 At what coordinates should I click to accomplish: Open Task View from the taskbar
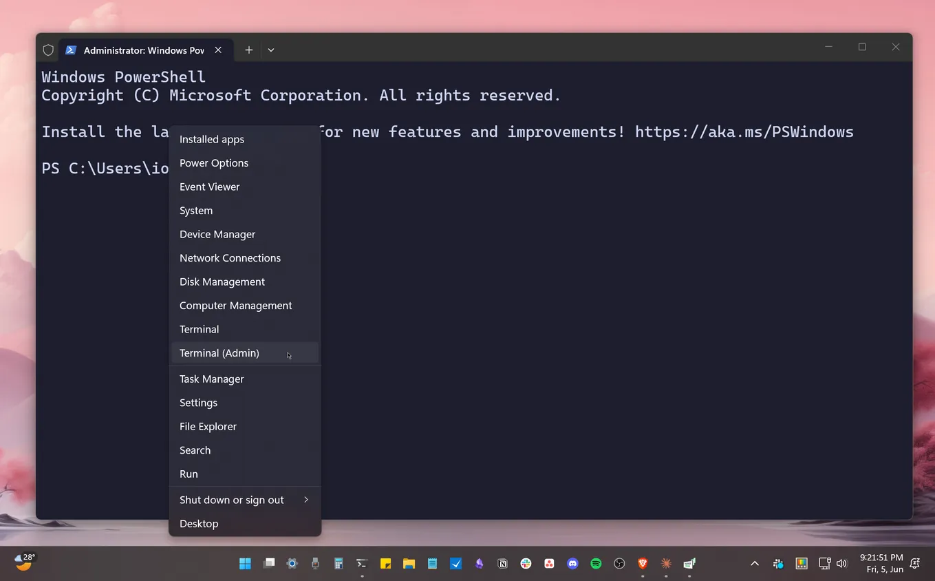point(268,564)
